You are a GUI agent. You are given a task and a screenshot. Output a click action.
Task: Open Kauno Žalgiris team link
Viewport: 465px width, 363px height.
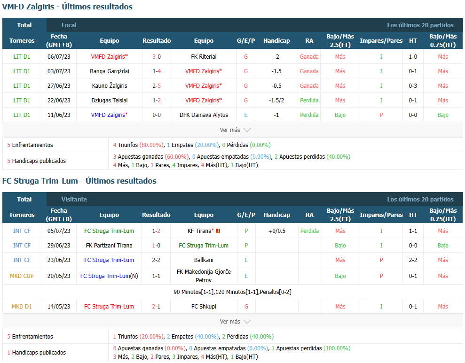(110, 85)
